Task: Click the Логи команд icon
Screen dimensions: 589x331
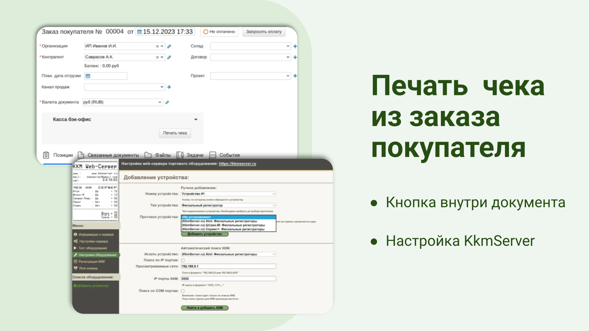Action: coord(75,268)
